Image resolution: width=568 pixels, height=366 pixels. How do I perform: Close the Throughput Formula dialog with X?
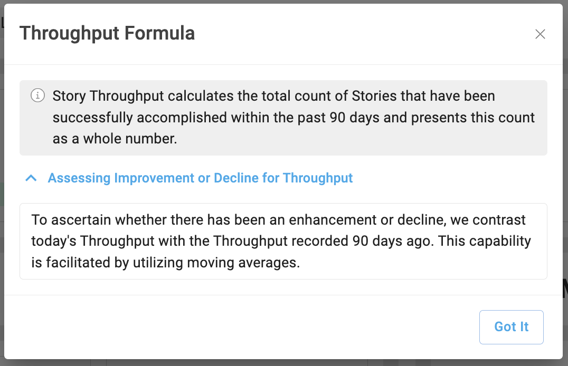click(x=540, y=34)
